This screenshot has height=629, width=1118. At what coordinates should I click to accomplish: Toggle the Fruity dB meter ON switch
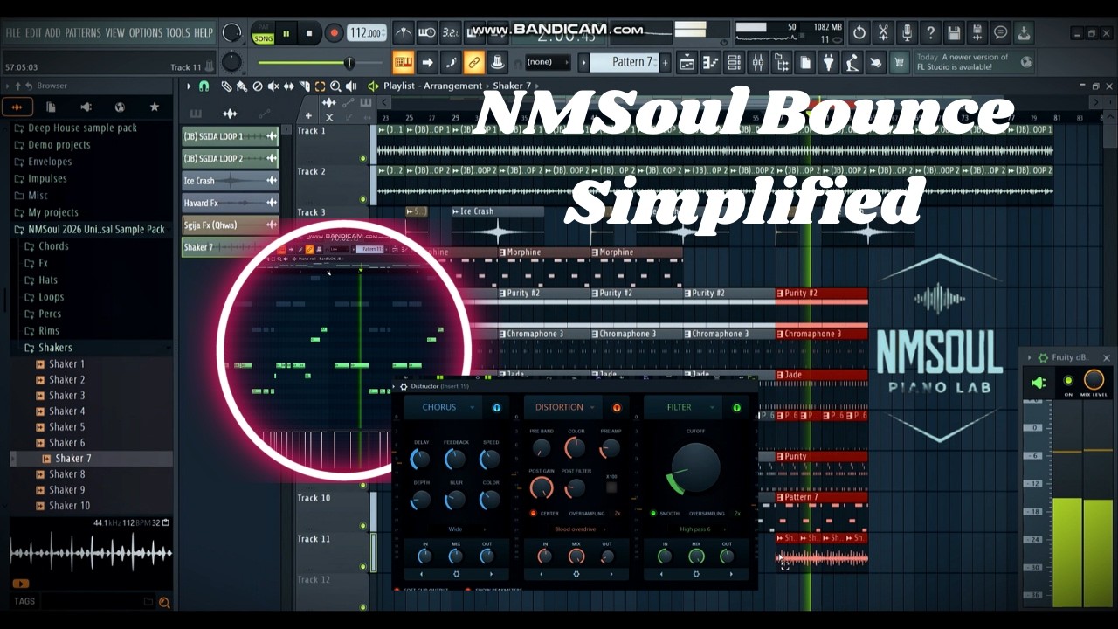click(x=1067, y=381)
